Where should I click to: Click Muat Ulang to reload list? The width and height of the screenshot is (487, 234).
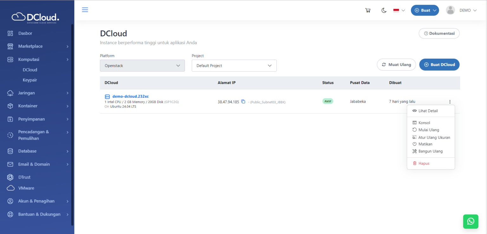(x=396, y=65)
